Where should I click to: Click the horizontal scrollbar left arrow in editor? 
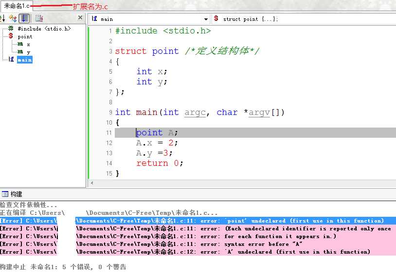[92, 183]
